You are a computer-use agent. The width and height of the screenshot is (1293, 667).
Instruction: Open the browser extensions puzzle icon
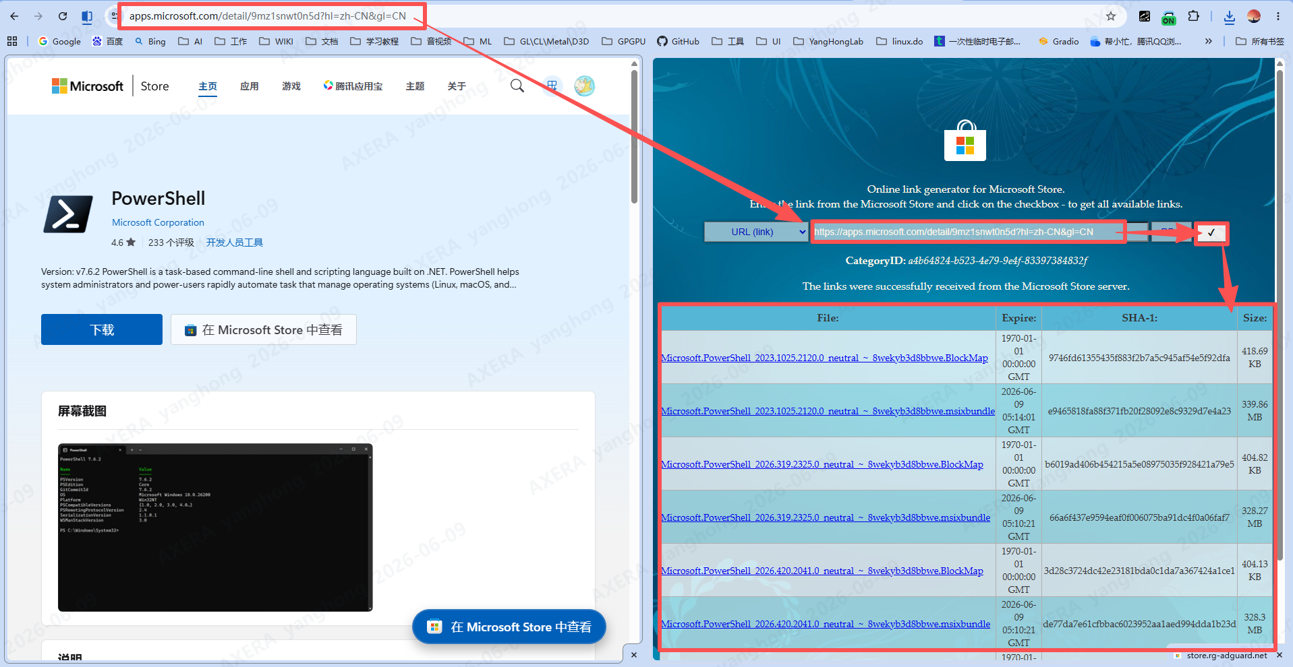tap(1193, 16)
